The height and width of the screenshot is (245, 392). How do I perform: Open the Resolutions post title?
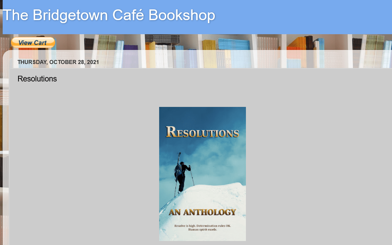(37, 79)
